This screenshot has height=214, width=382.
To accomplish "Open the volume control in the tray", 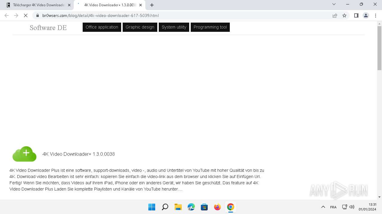I will click(352, 207).
